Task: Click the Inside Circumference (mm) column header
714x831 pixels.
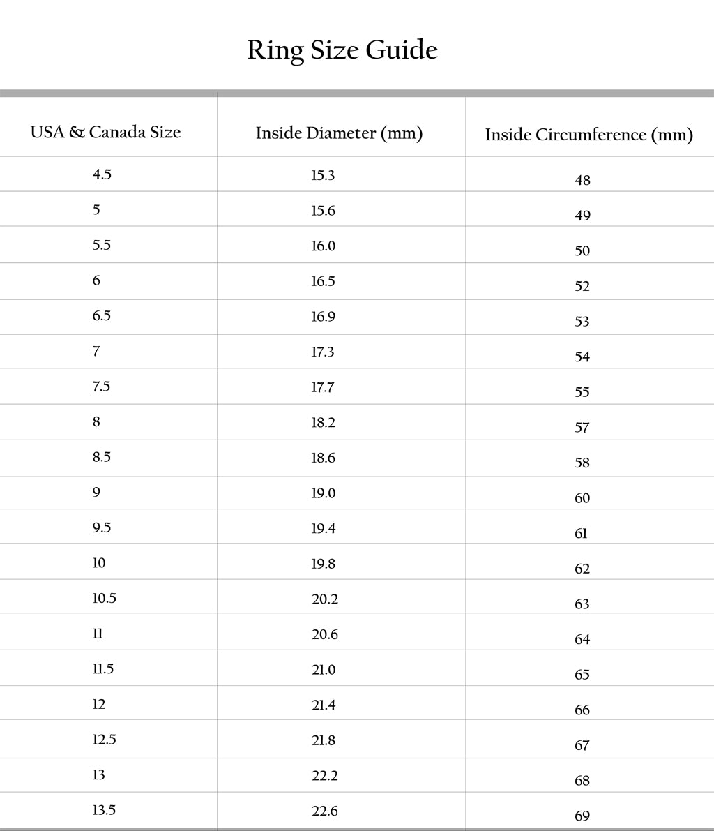Action: point(588,134)
